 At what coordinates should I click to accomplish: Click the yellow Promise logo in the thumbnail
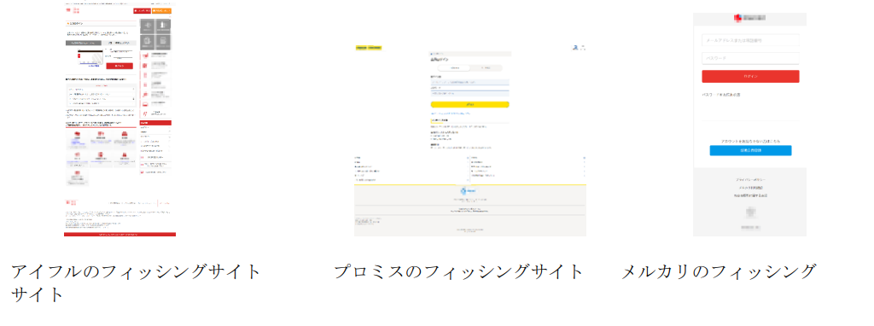pos(369,48)
